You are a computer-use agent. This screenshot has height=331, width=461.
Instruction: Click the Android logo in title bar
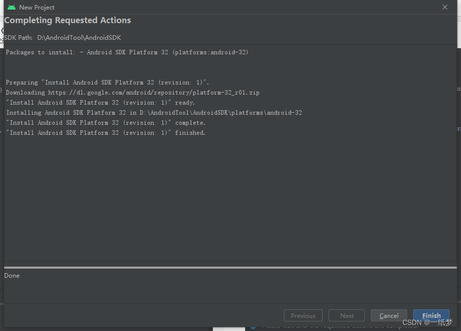(12, 7)
